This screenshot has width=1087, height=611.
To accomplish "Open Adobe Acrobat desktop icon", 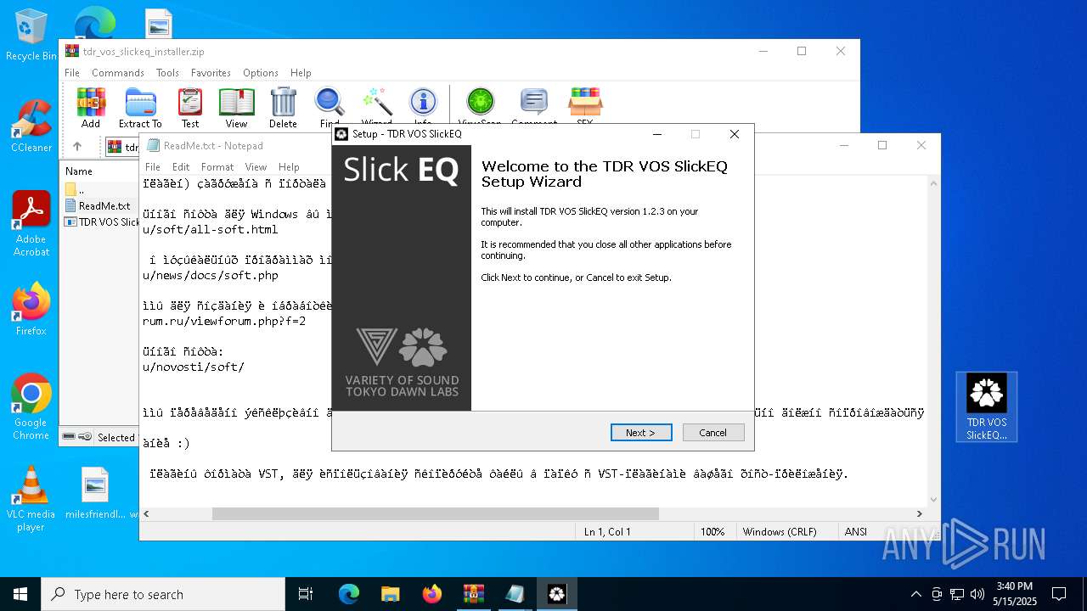I will pos(31,224).
